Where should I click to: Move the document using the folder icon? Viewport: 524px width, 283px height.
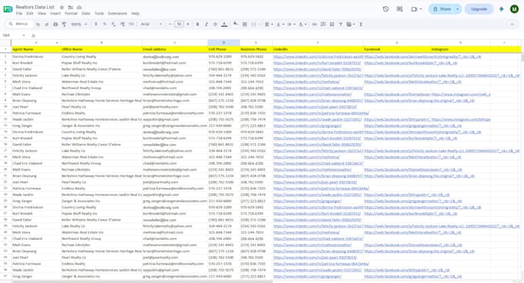(x=71, y=7)
